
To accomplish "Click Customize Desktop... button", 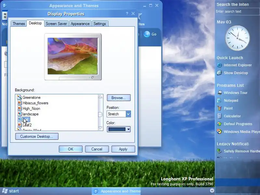I will point(37,136).
